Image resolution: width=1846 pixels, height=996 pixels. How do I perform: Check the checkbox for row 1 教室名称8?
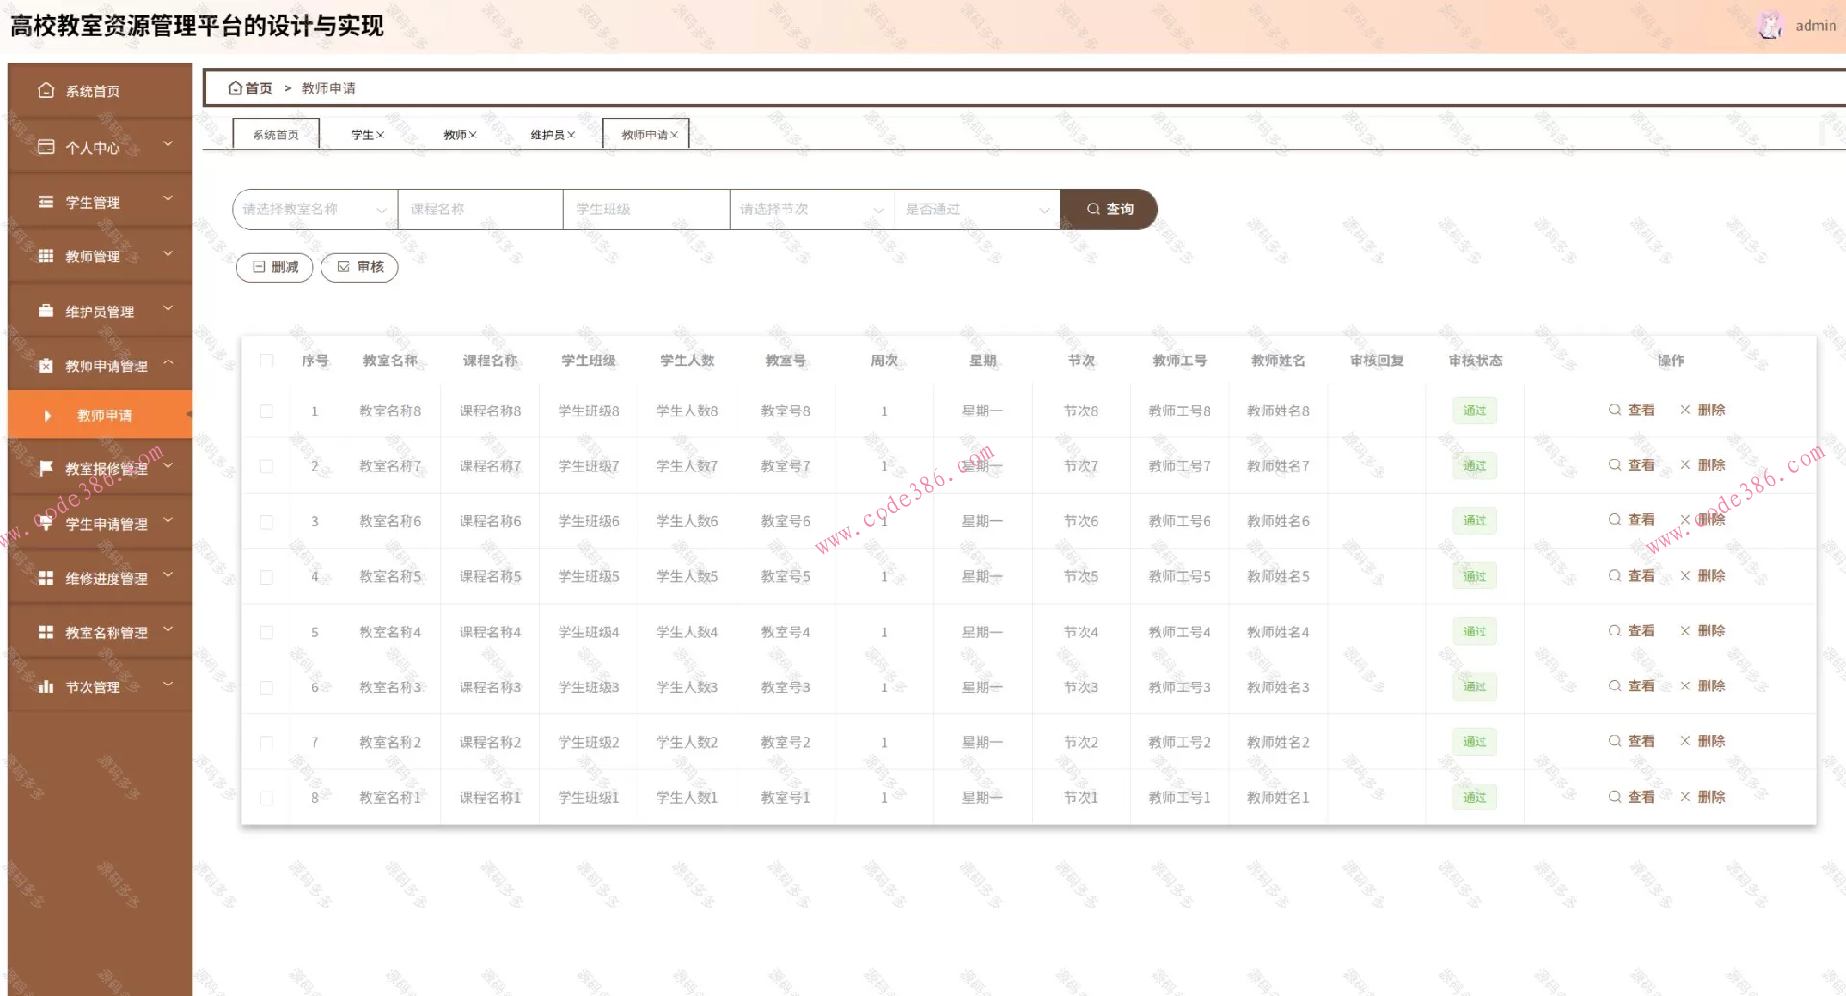266,411
